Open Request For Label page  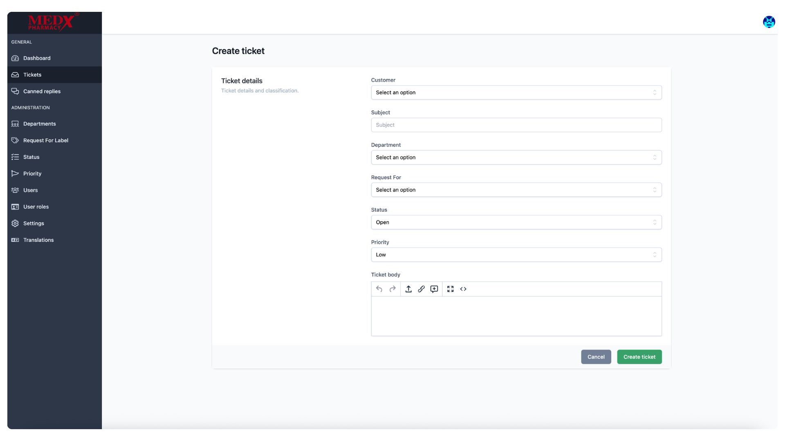pos(54,140)
